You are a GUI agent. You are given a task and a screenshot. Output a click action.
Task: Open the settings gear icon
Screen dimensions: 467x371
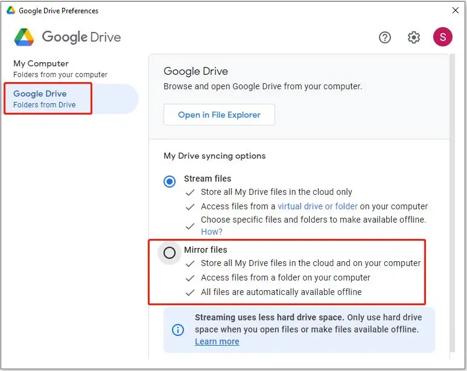(414, 37)
